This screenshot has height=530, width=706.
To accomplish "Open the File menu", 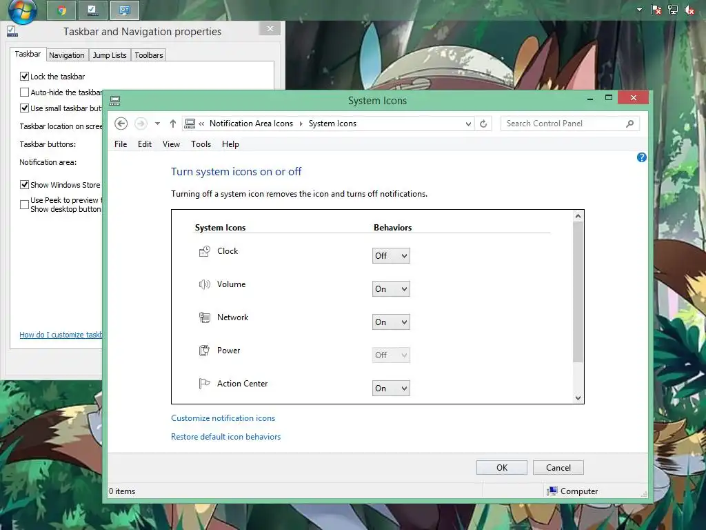I will pos(121,144).
